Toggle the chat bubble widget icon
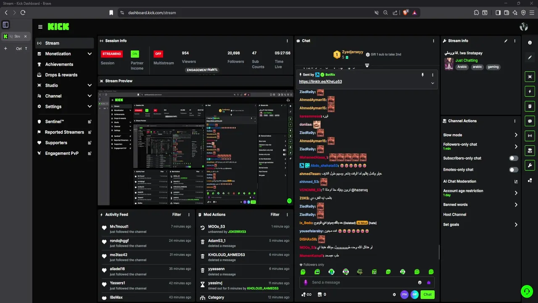This screenshot has height=303, width=538. (x=530, y=121)
